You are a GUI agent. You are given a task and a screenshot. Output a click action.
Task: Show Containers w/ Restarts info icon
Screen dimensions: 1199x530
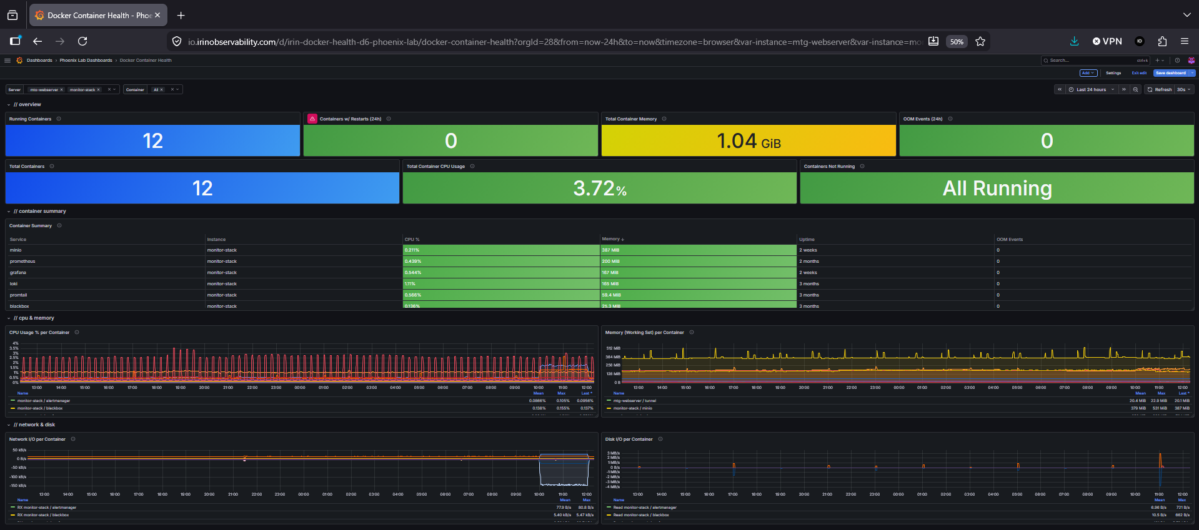(x=389, y=119)
